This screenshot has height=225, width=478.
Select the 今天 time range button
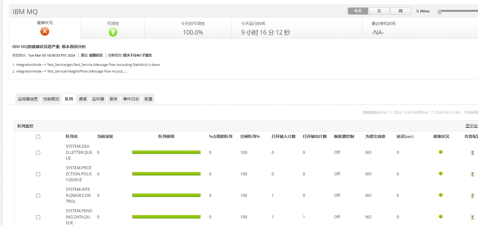pyautogui.click(x=358, y=11)
